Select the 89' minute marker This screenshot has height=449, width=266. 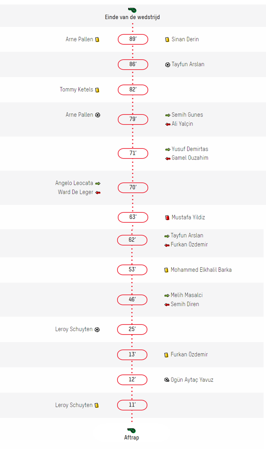[x=133, y=39]
